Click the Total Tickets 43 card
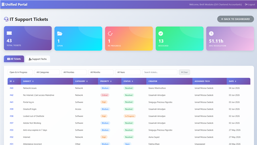257x145 pixels. pos(28,38)
